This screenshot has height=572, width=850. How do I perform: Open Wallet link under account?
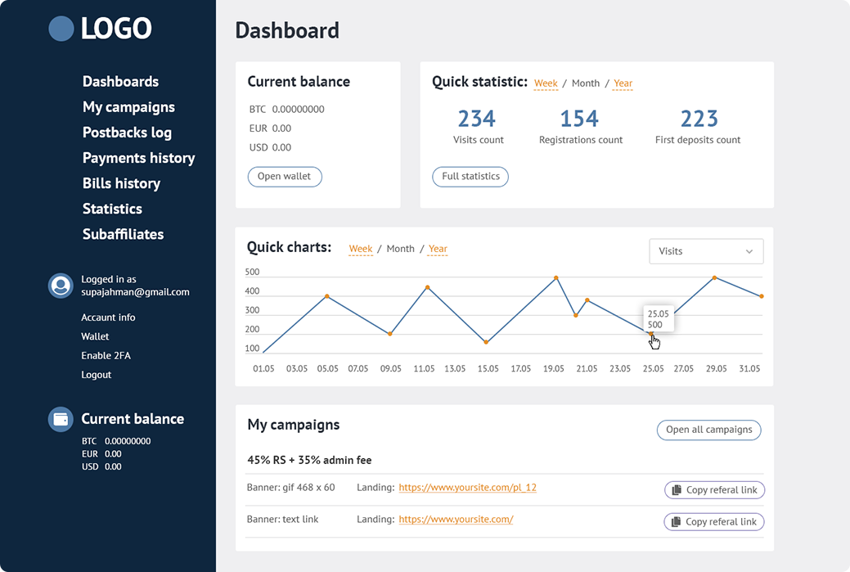95,336
